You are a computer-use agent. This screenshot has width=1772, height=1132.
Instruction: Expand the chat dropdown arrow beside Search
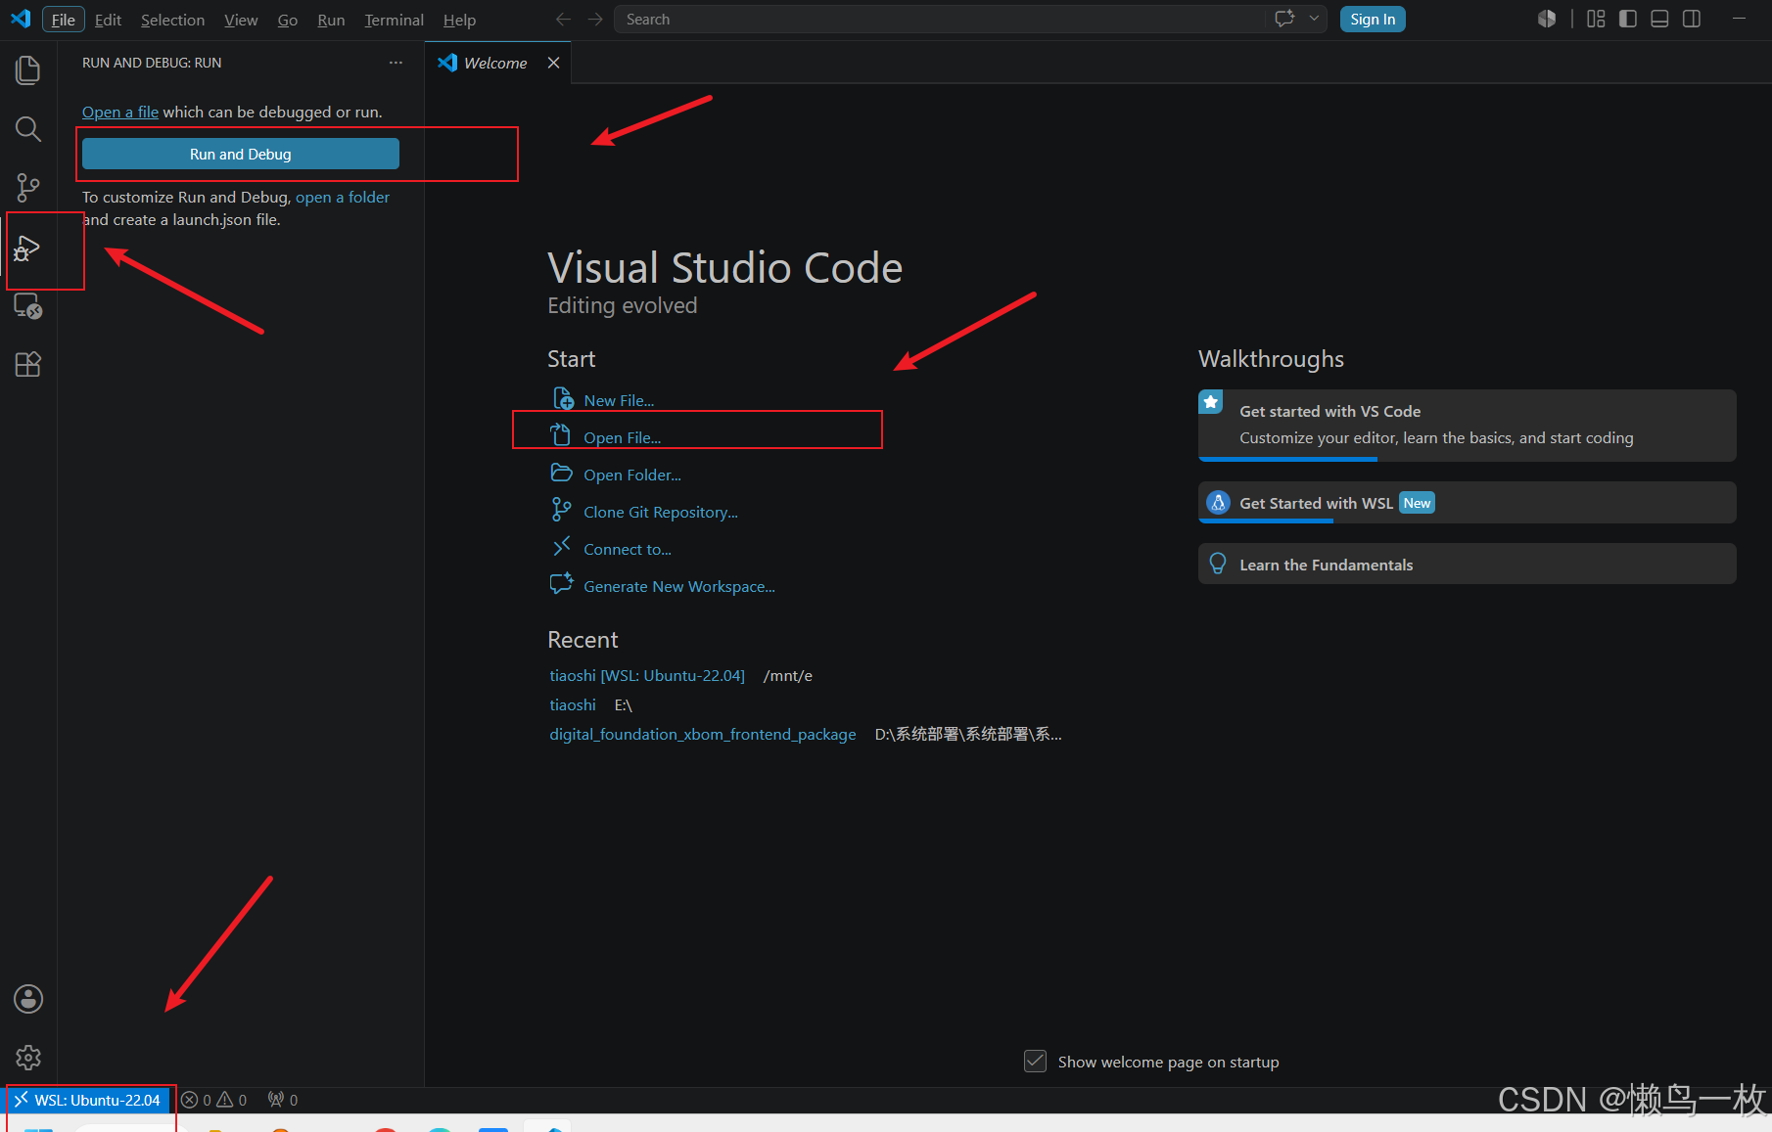1314,19
